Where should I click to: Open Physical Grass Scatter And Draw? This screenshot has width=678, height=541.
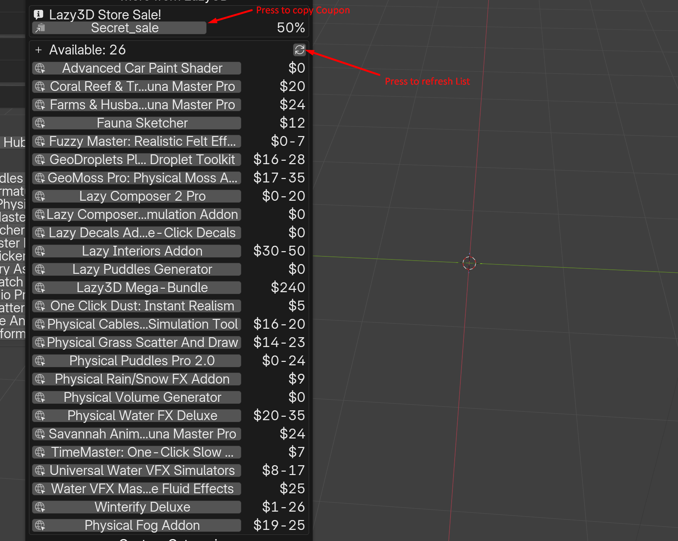136,343
